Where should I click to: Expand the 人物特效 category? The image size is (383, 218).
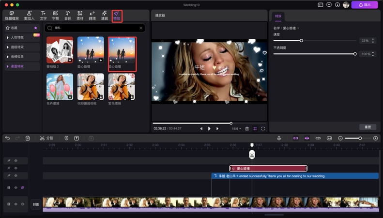coord(17,37)
